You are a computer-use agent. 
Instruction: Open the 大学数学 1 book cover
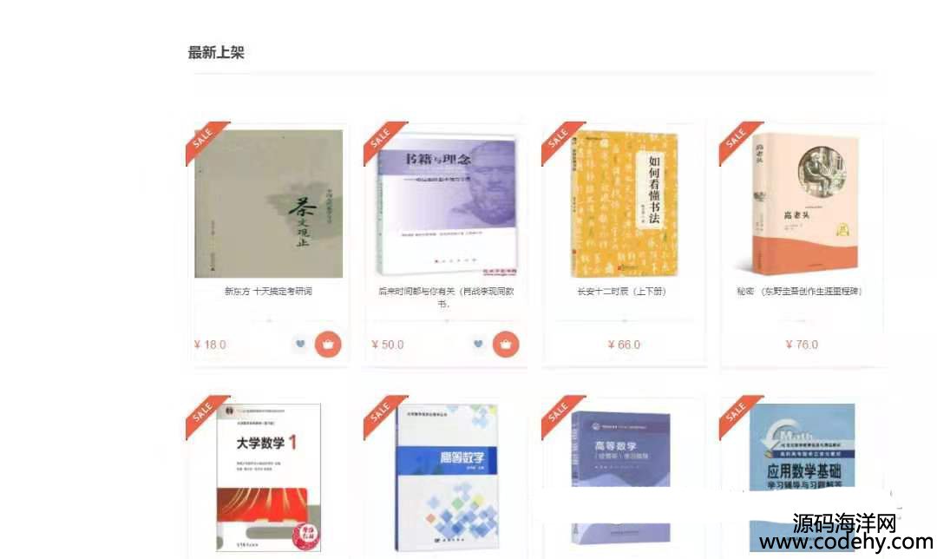pos(268,477)
